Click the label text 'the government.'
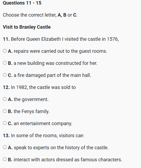Viewport: 141px width, 168px height. point(31,99)
